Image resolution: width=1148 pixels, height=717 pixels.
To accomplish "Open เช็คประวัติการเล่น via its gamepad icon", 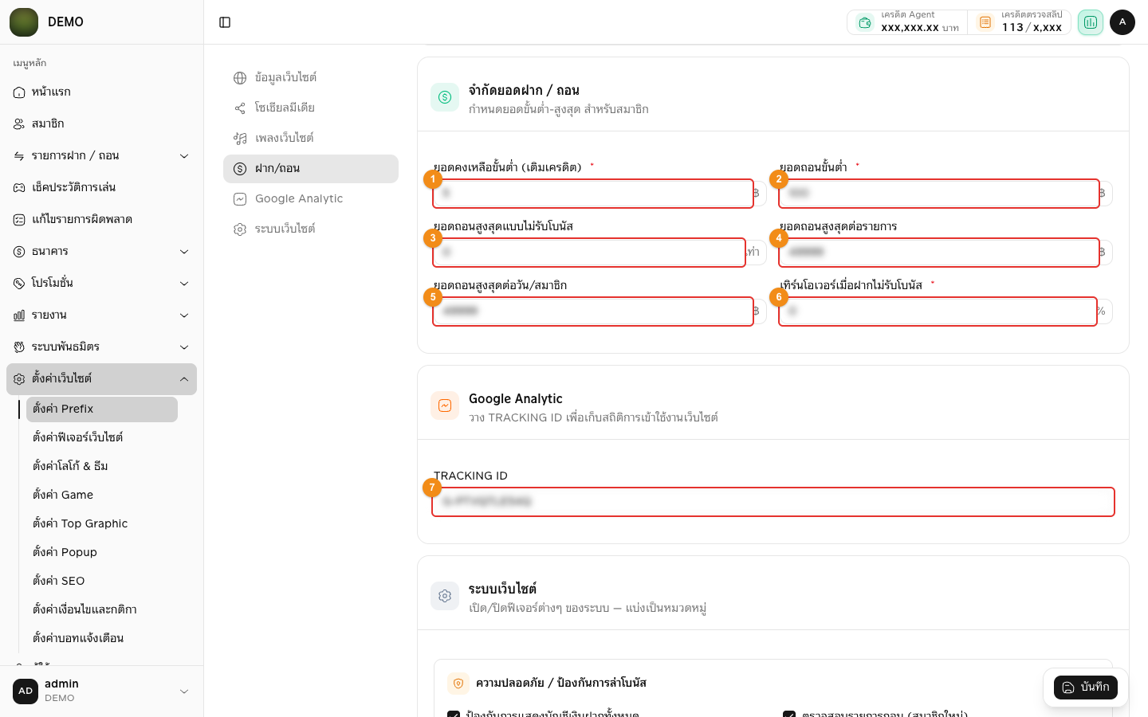I will tap(19, 188).
